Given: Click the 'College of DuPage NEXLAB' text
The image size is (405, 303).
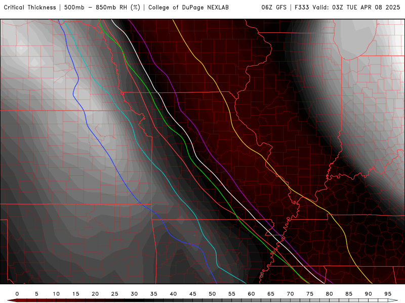Looking at the screenshot, I should click(188, 8).
